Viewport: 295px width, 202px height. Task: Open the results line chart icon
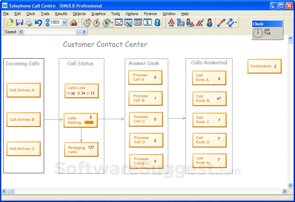click(x=119, y=23)
